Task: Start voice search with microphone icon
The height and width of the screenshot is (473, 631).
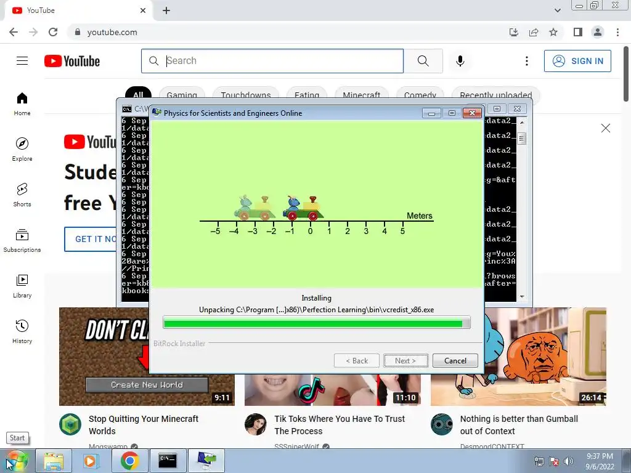Action: 460,61
